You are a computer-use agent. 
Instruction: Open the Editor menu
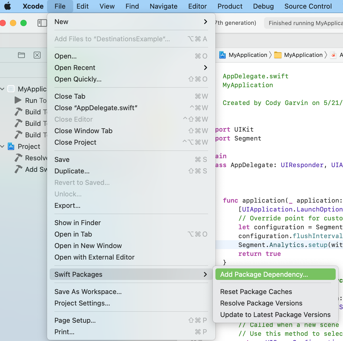click(x=198, y=6)
